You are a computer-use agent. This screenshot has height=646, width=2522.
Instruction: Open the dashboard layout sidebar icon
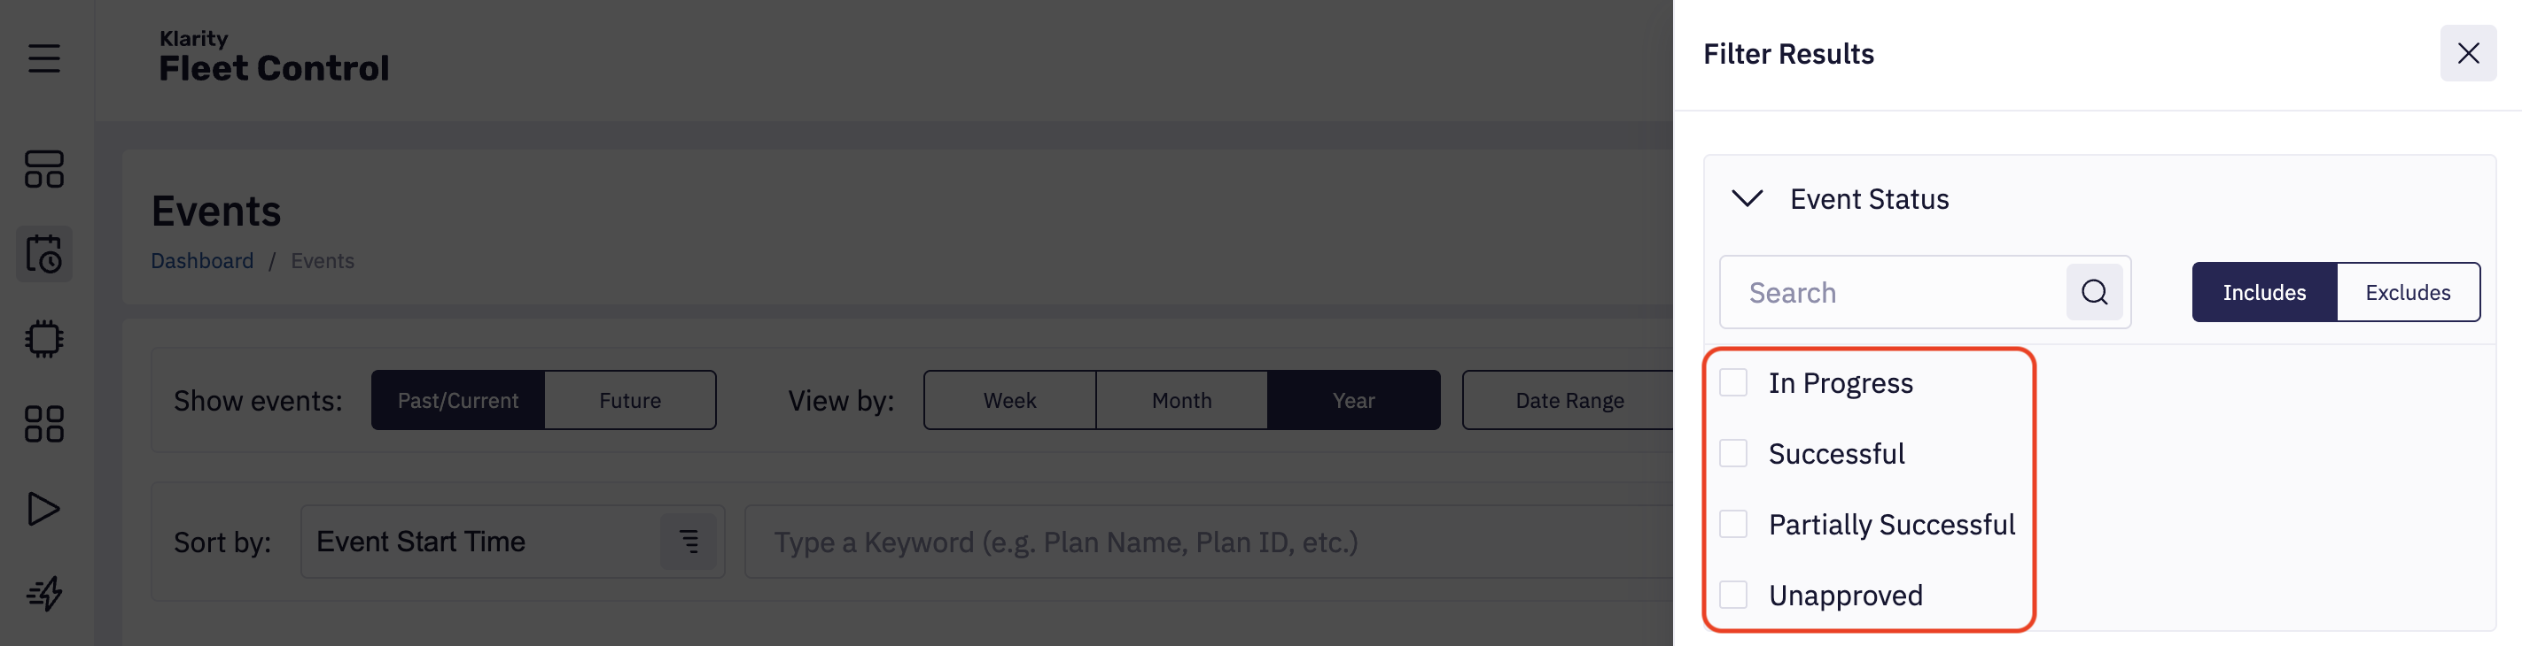pyautogui.click(x=44, y=169)
